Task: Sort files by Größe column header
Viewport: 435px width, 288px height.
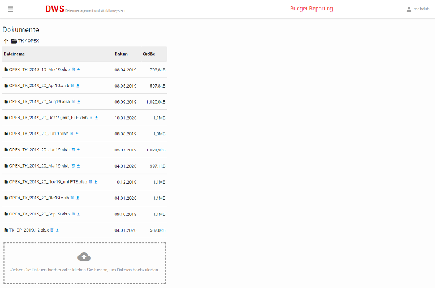Action: [x=149, y=54]
